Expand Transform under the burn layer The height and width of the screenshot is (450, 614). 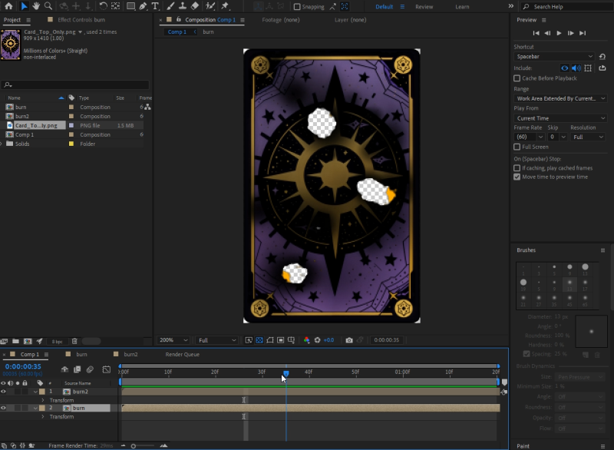[43, 417]
